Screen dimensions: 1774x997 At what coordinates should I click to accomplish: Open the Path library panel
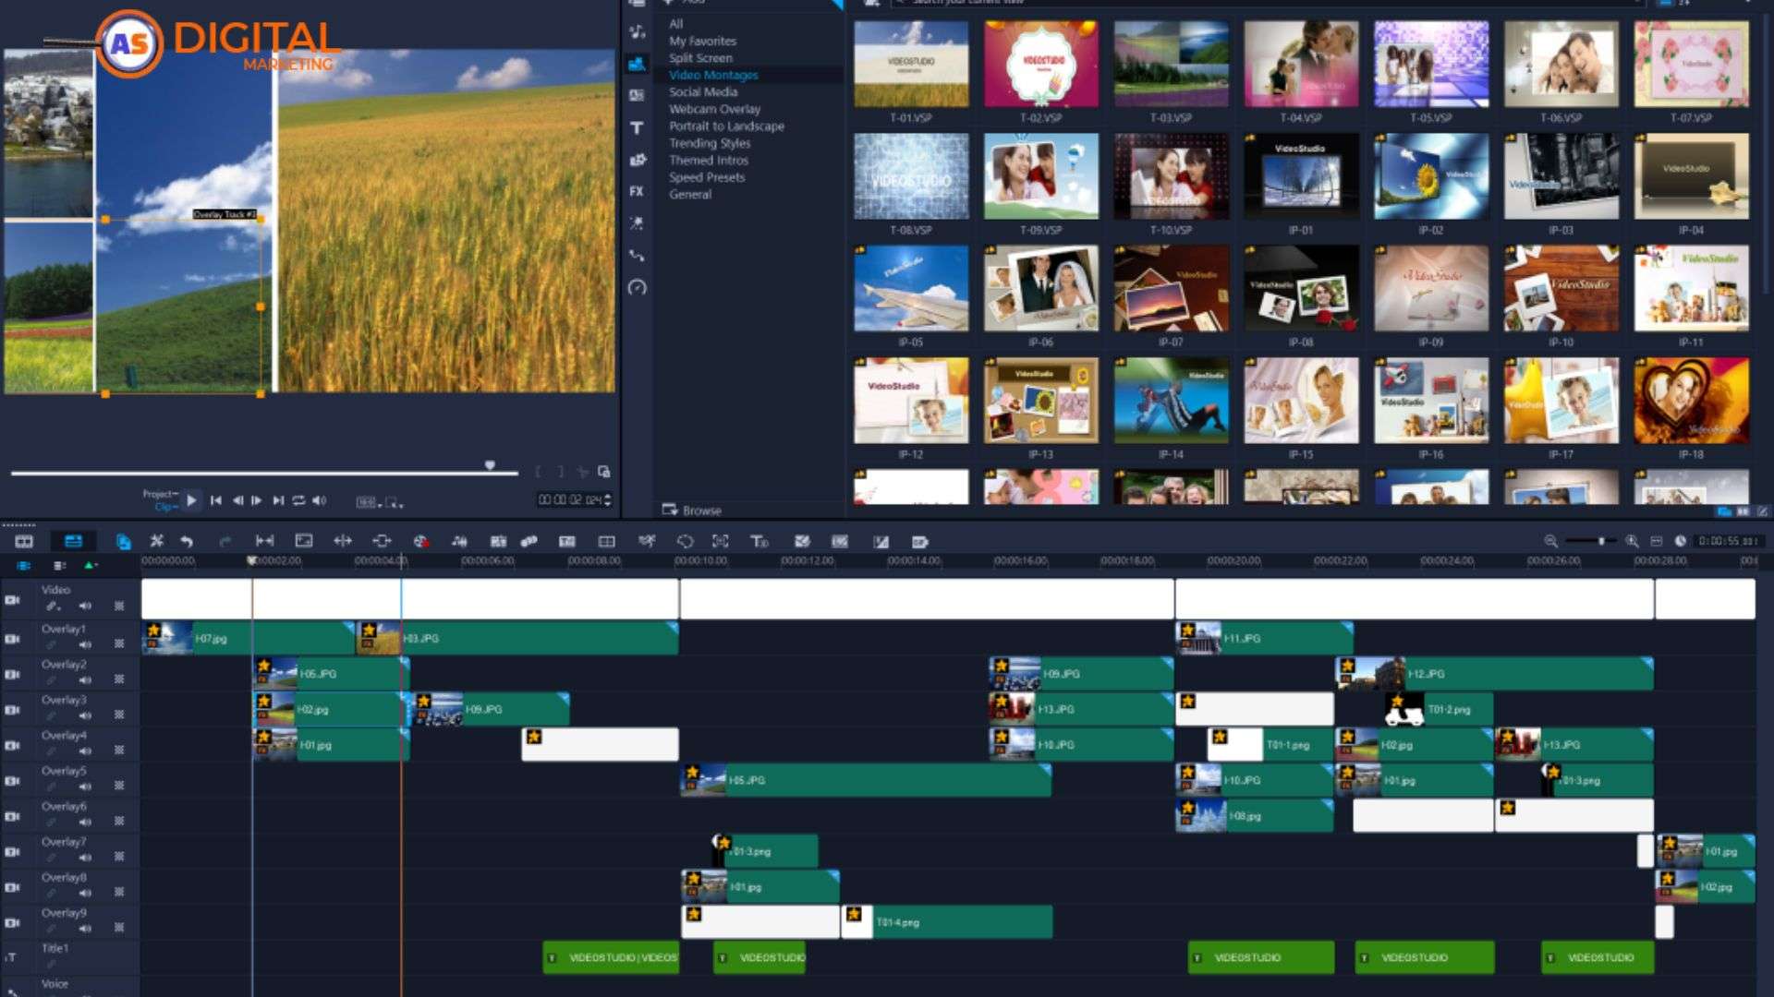(x=637, y=256)
